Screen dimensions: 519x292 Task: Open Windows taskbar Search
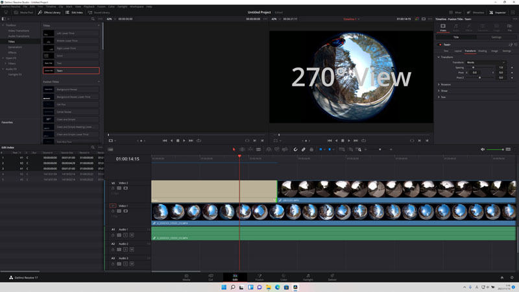[233, 287]
